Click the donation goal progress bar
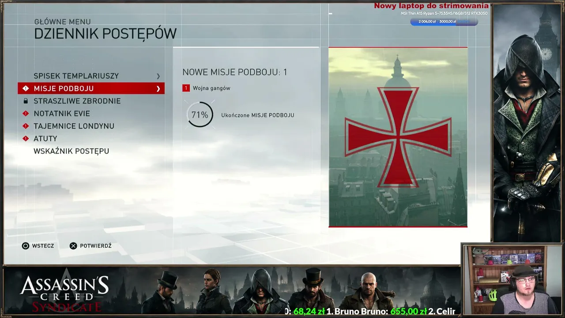Image resolution: width=565 pixels, height=318 pixels. 444,22
